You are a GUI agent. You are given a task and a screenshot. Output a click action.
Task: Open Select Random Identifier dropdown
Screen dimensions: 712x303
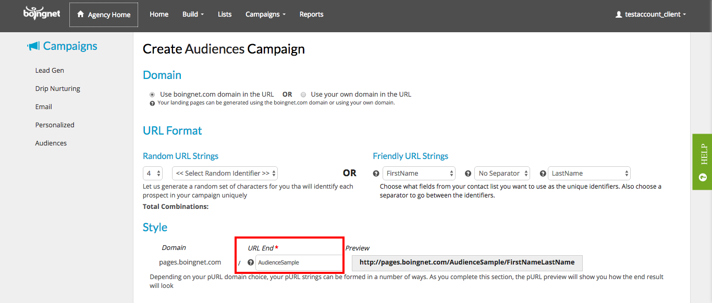click(x=225, y=173)
